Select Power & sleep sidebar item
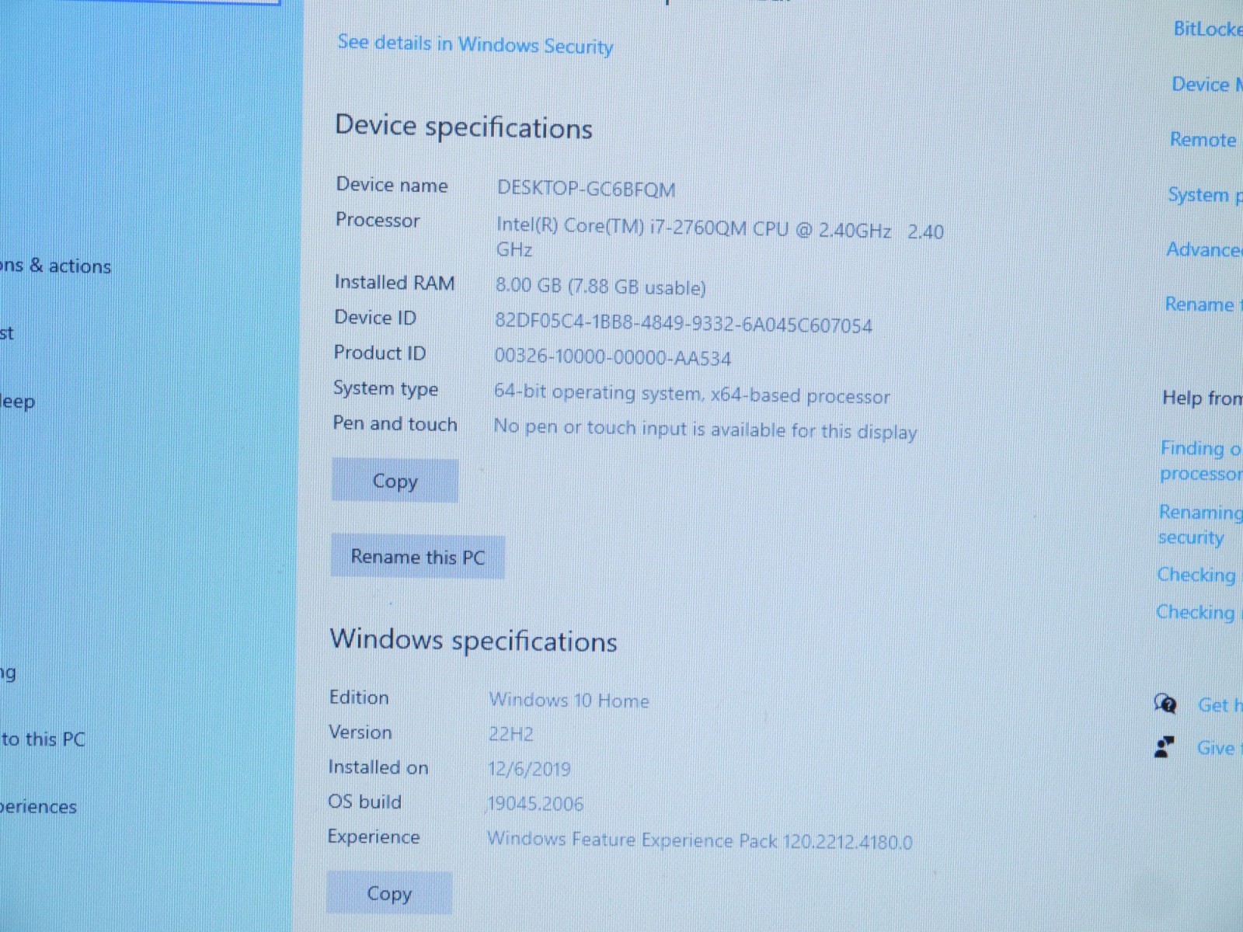1243x932 pixels. click(x=17, y=402)
